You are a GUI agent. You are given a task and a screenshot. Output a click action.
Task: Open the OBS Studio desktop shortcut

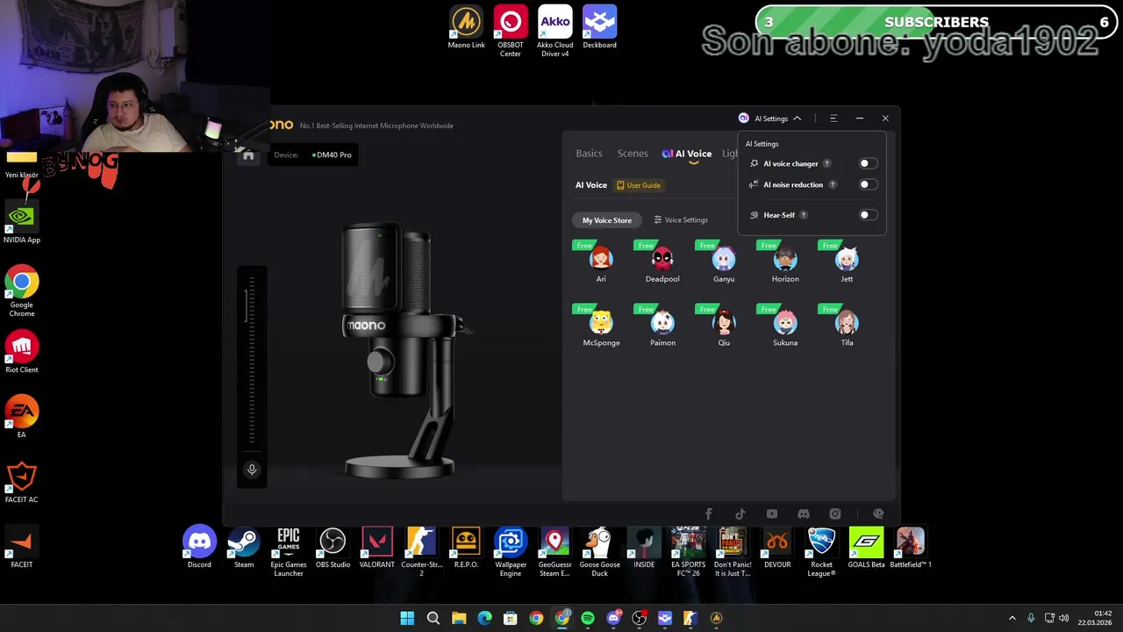pos(333,548)
